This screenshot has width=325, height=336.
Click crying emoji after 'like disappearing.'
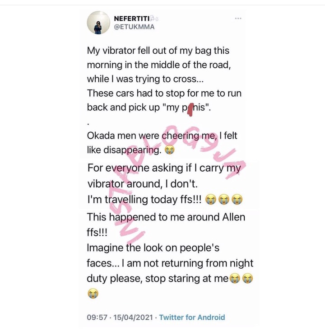[x=169, y=150]
